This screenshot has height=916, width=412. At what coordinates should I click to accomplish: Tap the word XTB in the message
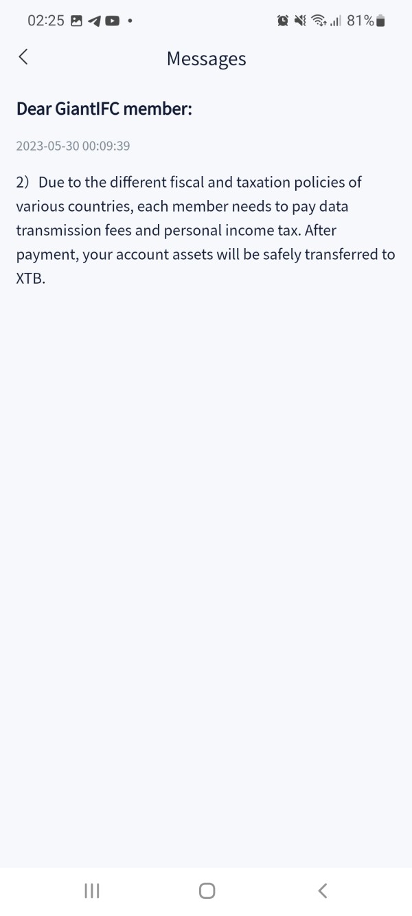(x=30, y=278)
